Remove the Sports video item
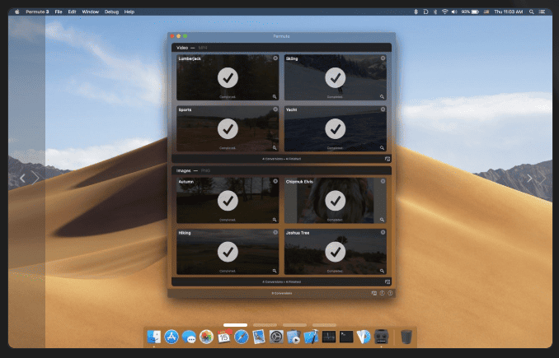This screenshot has width=559, height=358. point(275,109)
